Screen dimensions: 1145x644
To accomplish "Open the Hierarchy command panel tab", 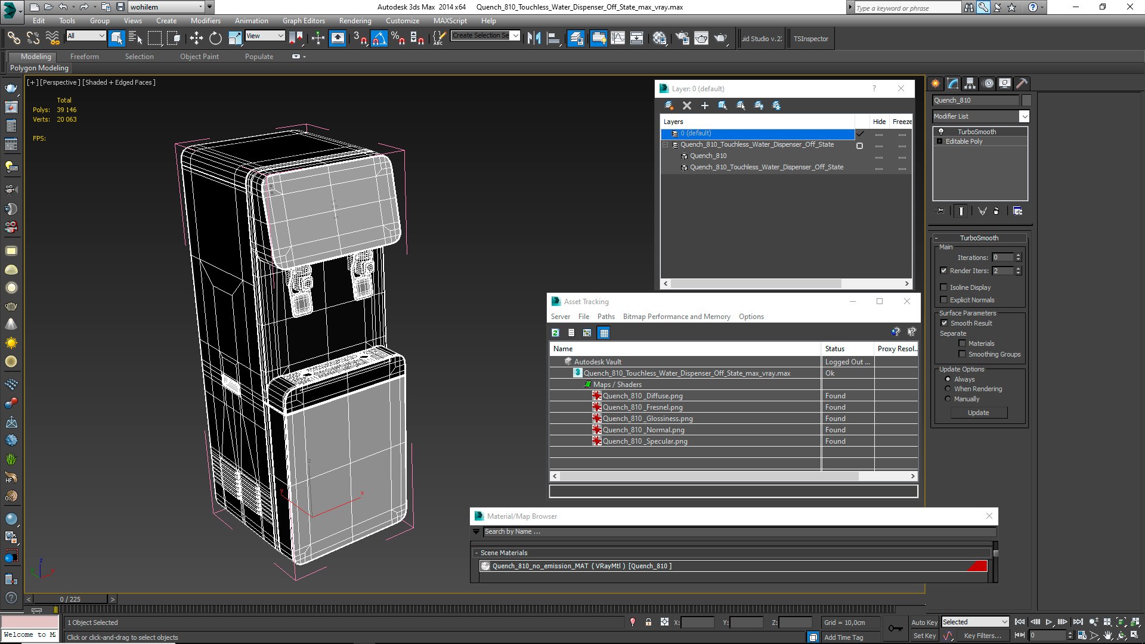I will (970, 83).
